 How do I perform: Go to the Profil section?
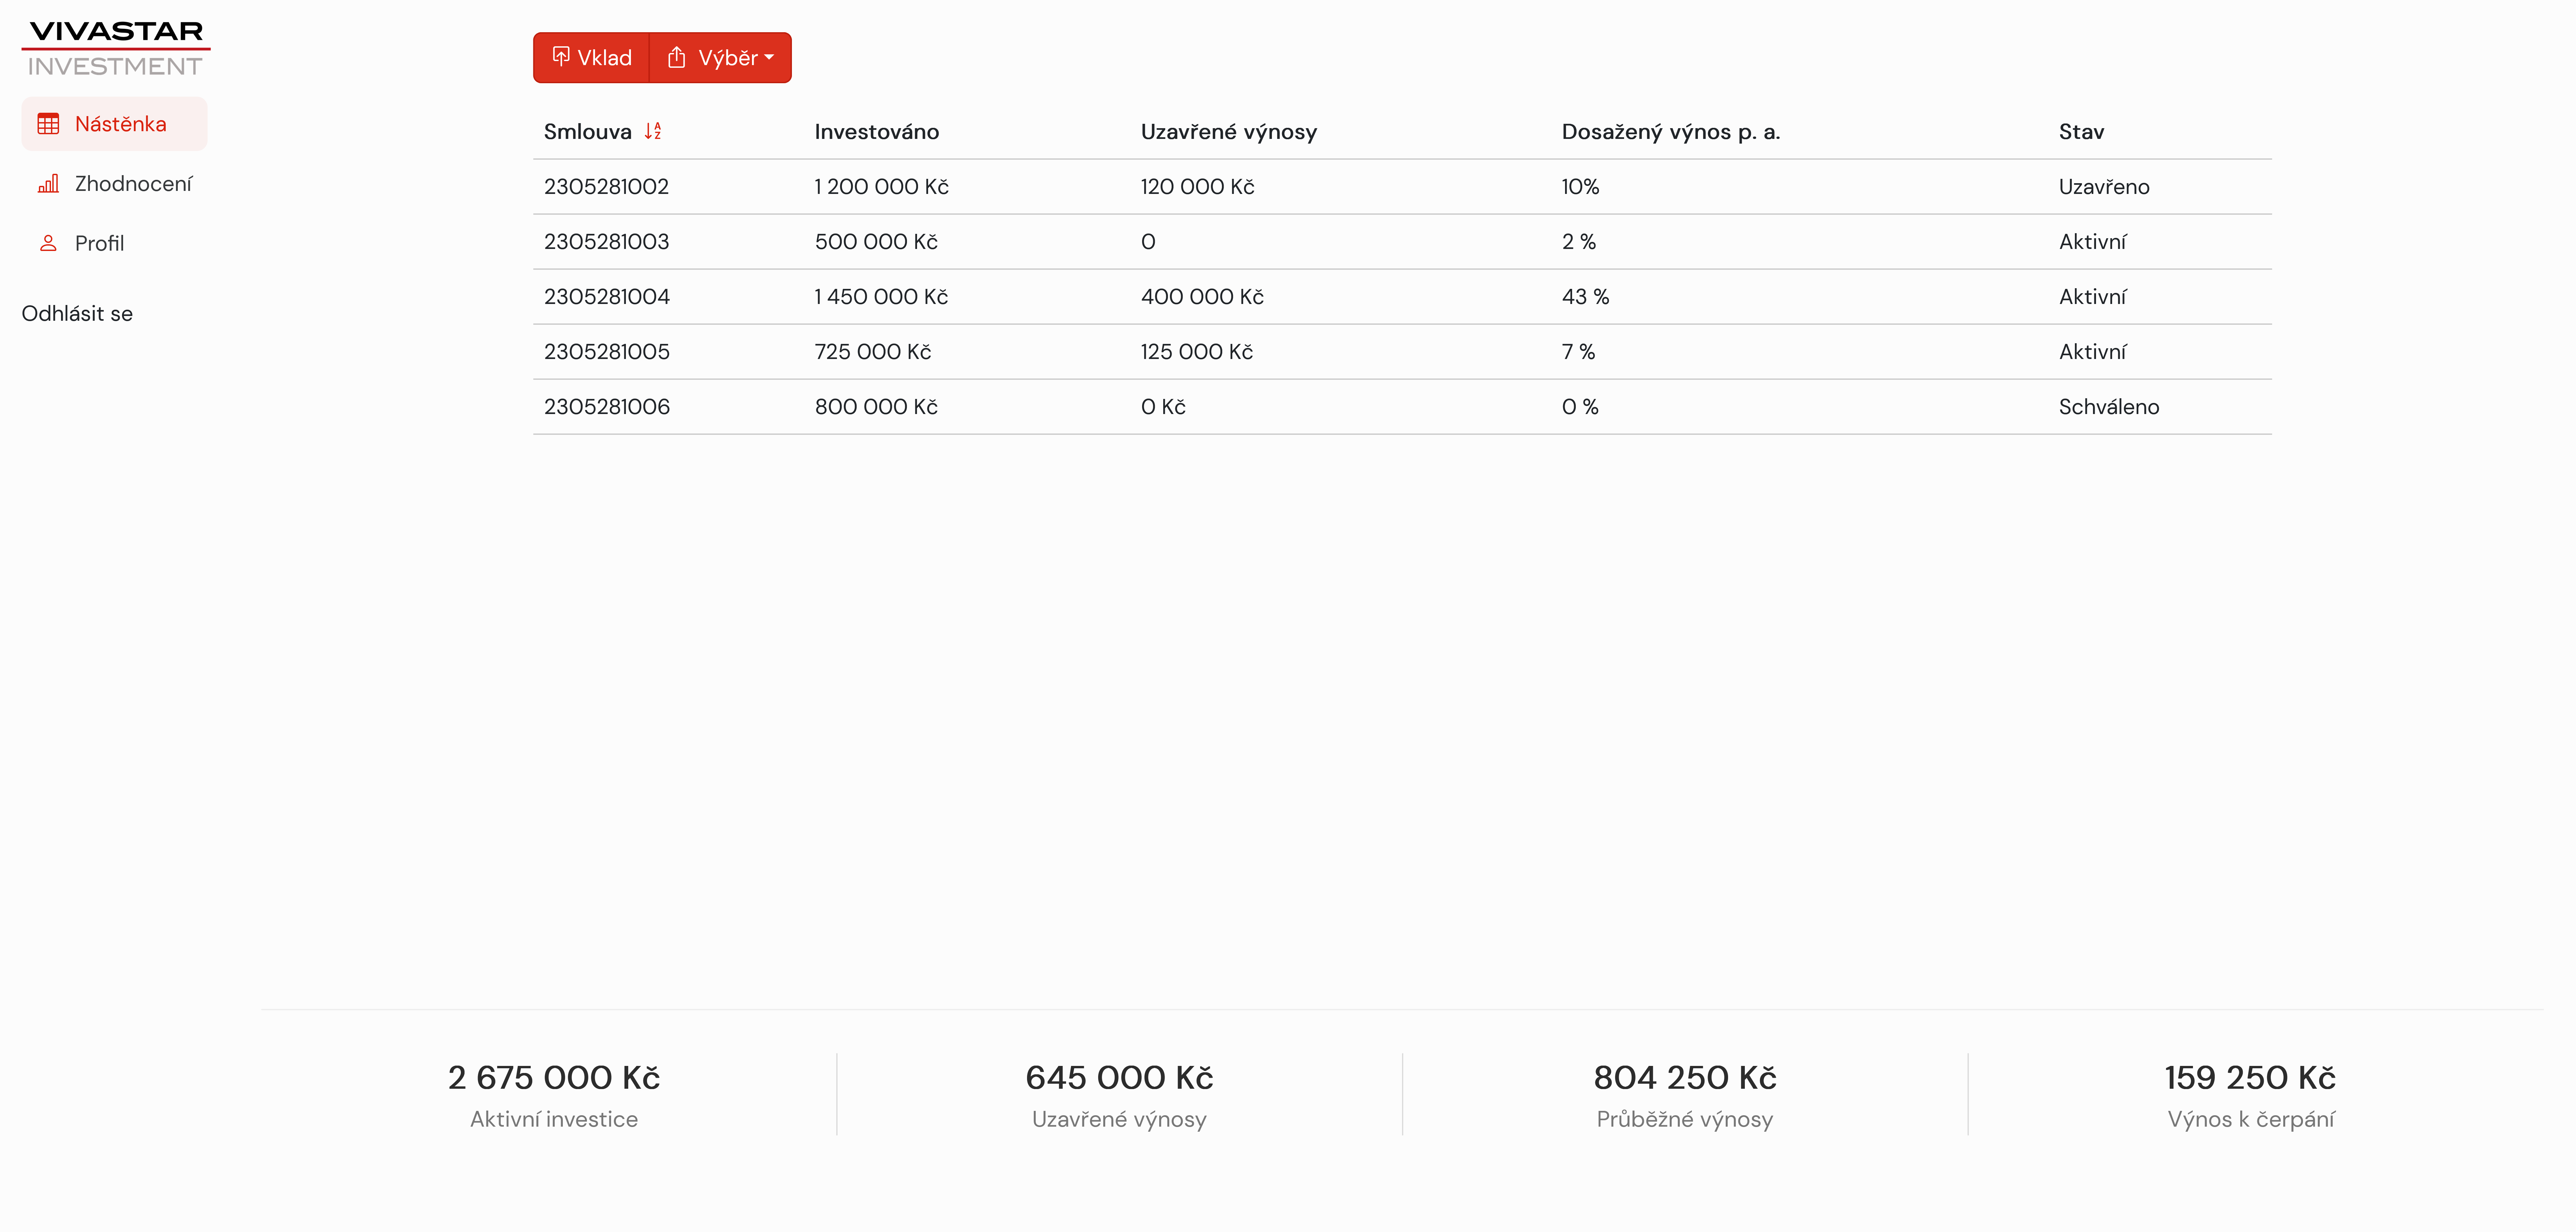(99, 243)
